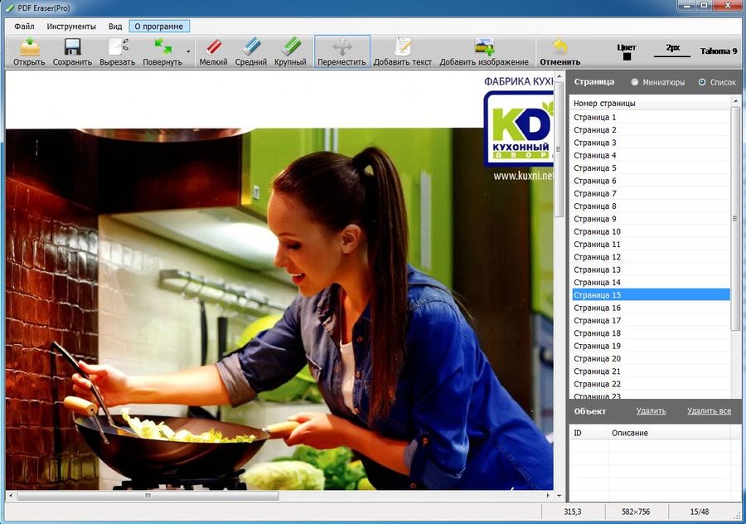Select Страница 22 in the list
This screenshot has height=524, width=746.
[650, 384]
